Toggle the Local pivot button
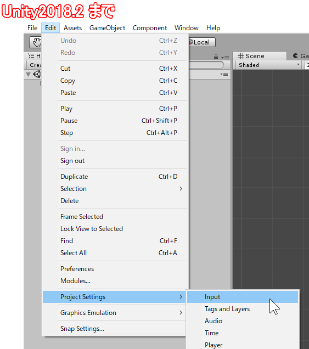The image size is (309, 349). (x=202, y=42)
